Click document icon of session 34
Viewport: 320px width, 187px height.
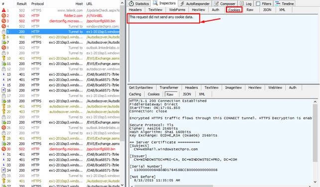coord(3,170)
